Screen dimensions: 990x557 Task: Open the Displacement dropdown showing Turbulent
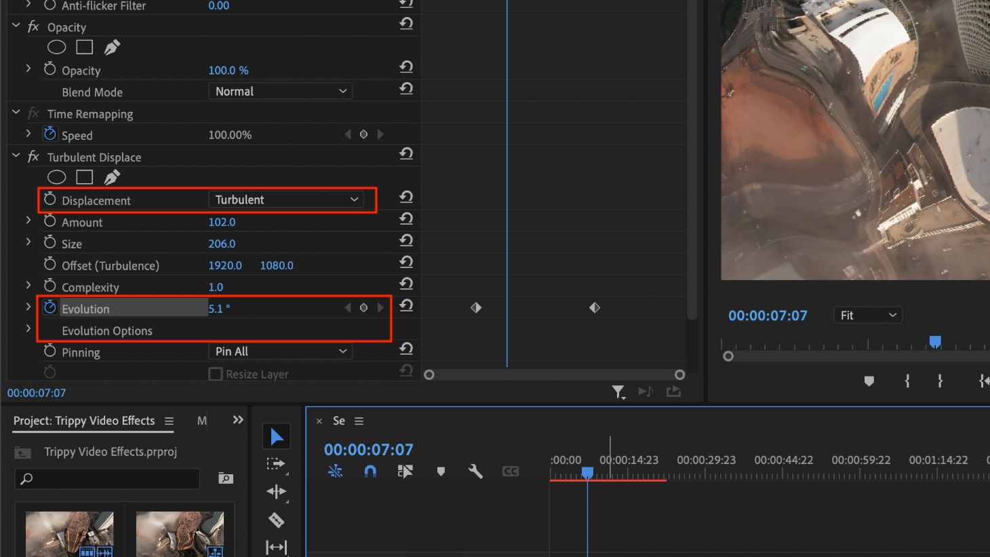click(x=287, y=199)
